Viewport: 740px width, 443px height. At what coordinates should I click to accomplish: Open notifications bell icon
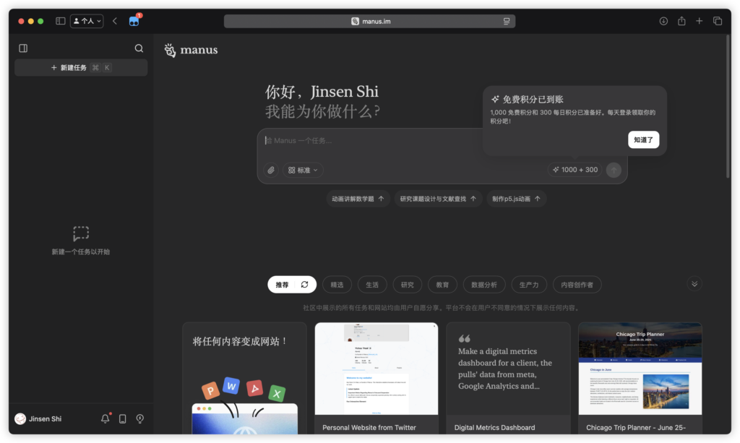(106, 418)
